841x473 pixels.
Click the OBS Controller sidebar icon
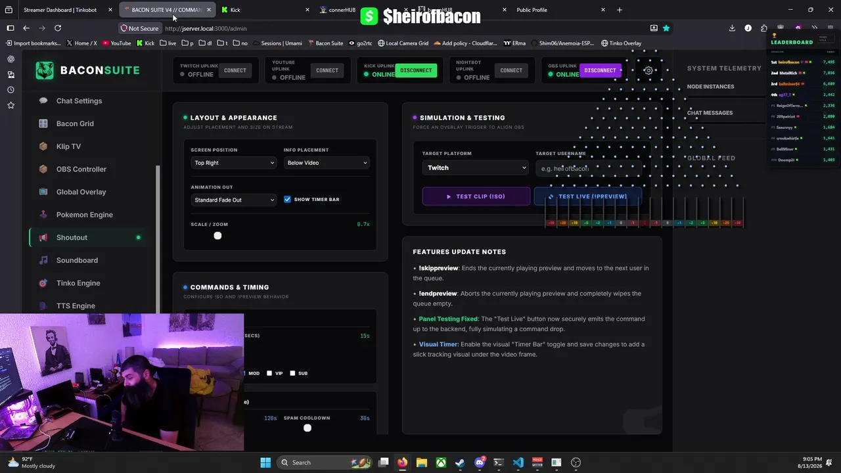[43, 169]
